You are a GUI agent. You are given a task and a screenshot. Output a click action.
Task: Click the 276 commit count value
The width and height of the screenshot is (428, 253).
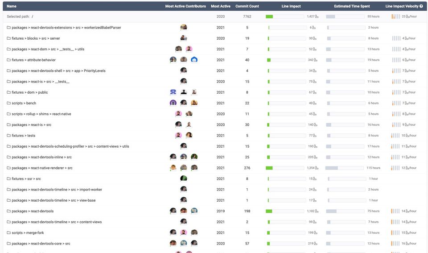pos(247,168)
